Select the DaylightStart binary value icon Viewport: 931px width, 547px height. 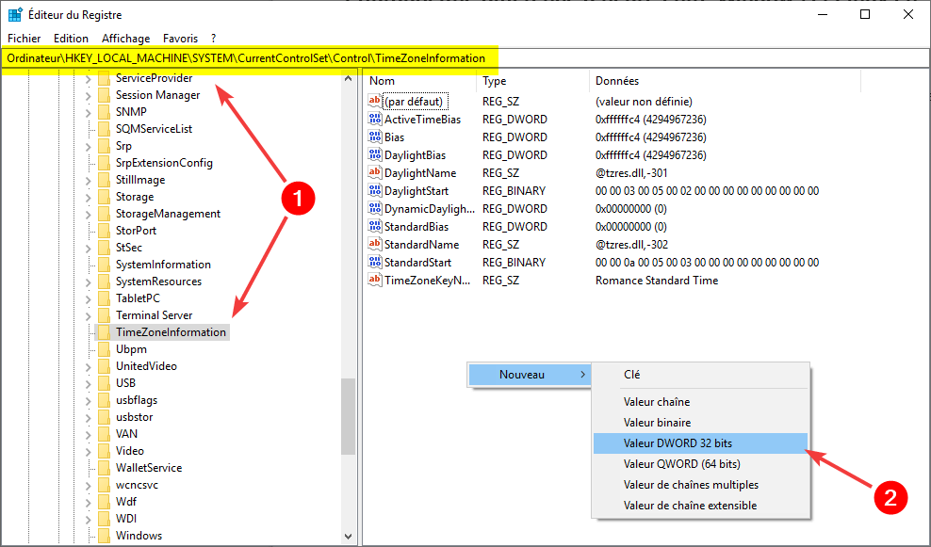[x=375, y=190]
